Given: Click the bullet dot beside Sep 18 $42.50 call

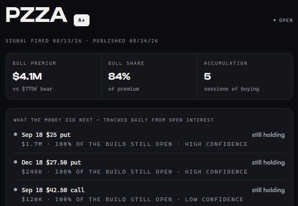Looking at the screenshot, I should 16,189.
